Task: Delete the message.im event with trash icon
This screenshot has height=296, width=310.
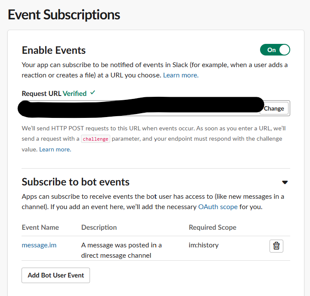Action: click(276, 246)
